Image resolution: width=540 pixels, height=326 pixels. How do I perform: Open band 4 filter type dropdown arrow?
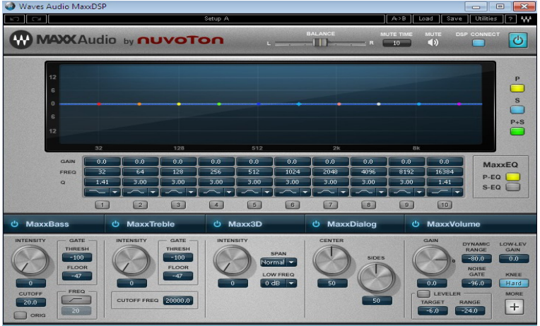[230, 192]
